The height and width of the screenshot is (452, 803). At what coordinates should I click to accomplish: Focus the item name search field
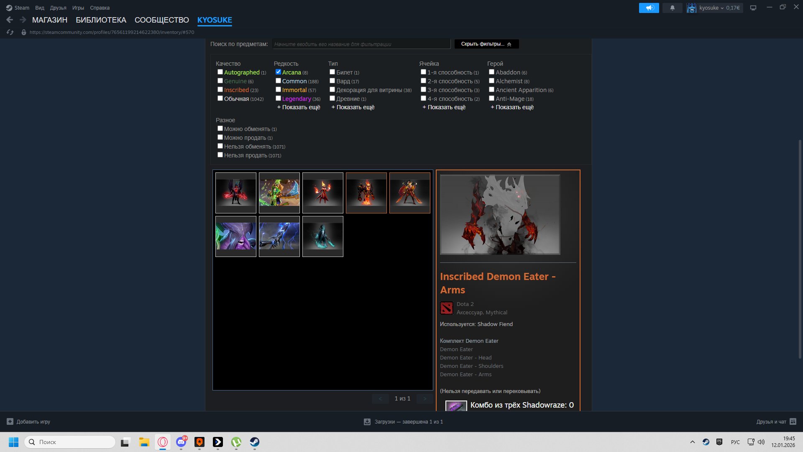(361, 44)
